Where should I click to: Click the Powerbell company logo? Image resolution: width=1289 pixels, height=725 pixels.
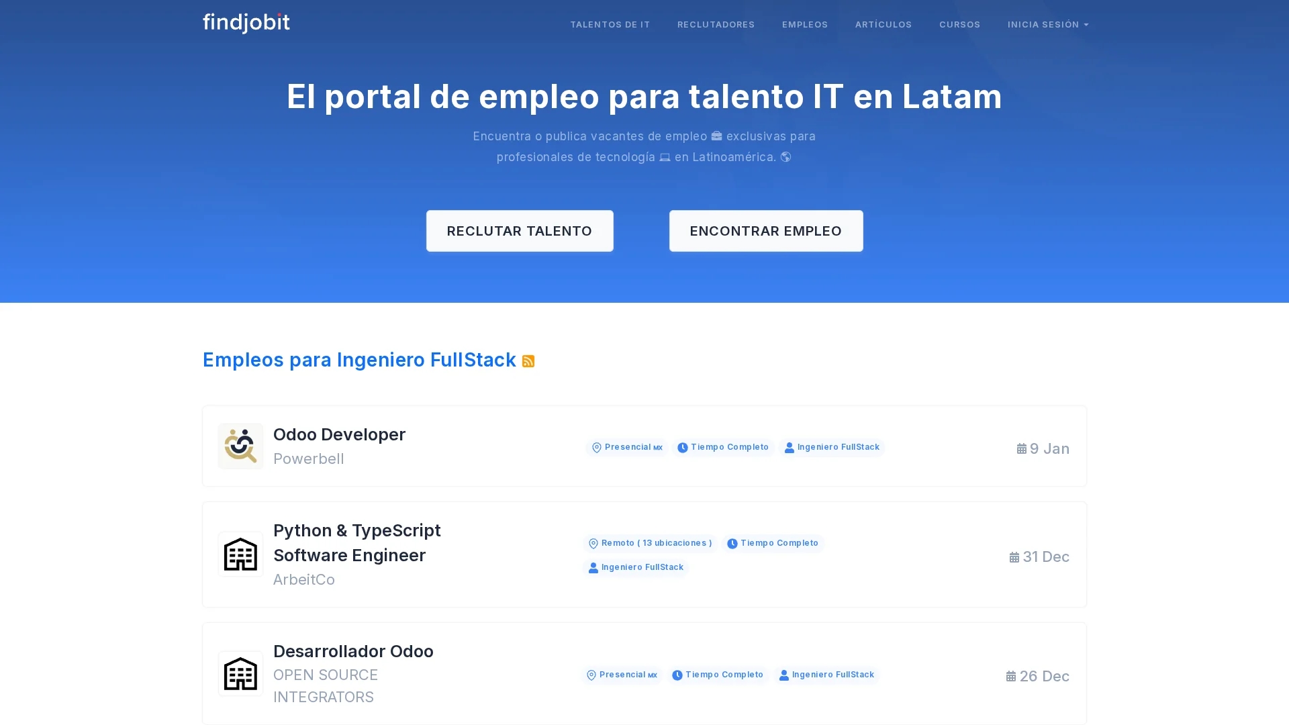click(240, 446)
